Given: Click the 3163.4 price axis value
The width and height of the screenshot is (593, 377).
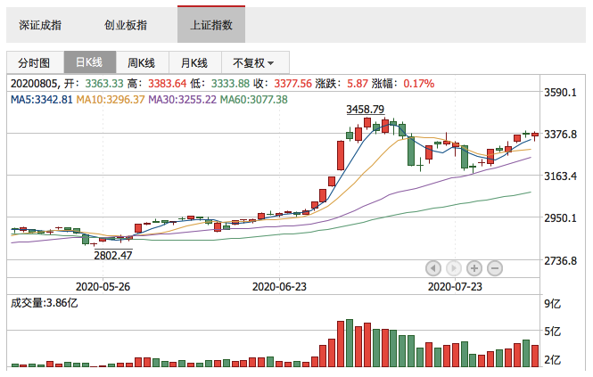Looking at the screenshot, I should pos(560,176).
